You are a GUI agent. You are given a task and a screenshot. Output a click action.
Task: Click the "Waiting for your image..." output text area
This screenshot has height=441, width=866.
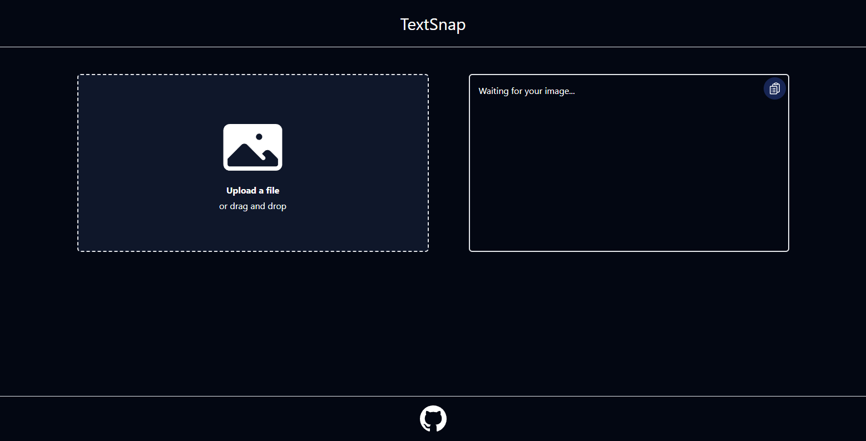pos(629,163)
